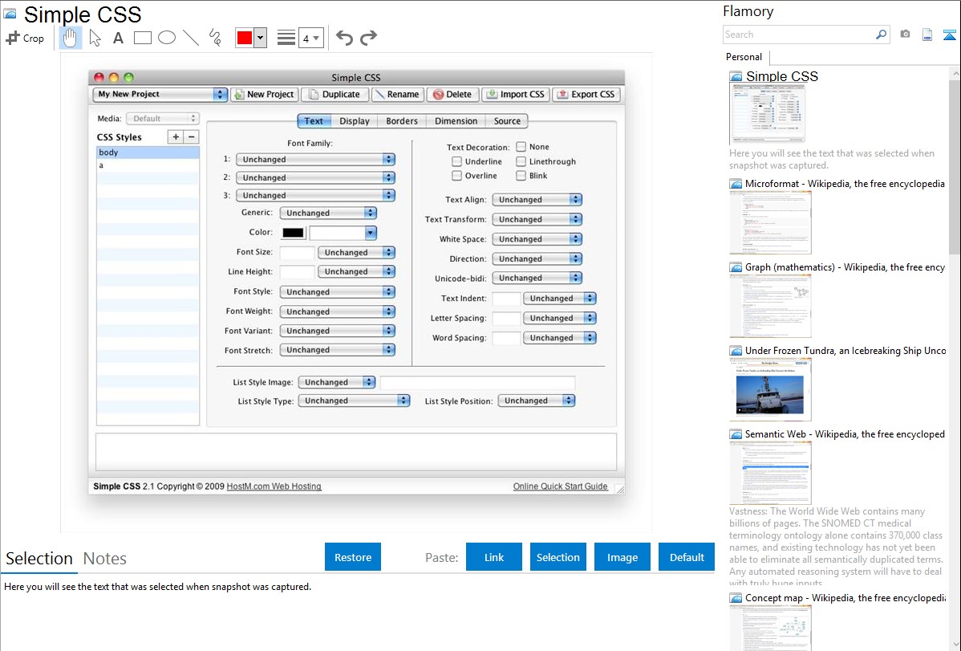Open HostM.com Web Hosting link
This screenshot has height=651, width=961.
274,486
